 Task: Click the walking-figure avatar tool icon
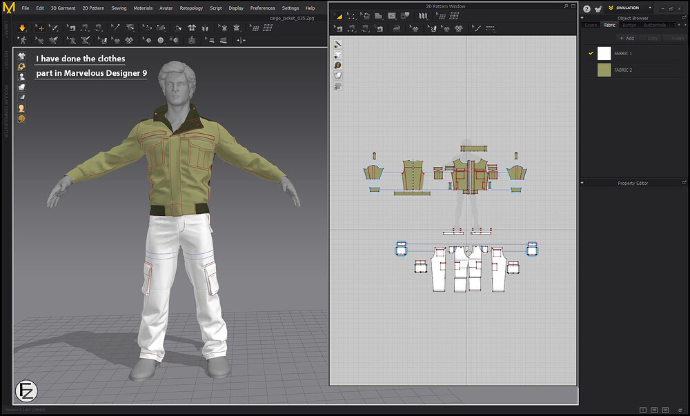22,41
